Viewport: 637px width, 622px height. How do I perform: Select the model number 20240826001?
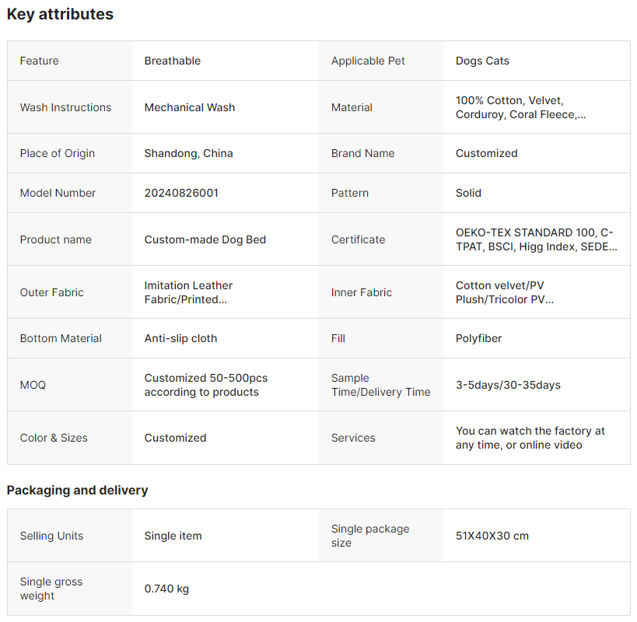tap(181, 193)
